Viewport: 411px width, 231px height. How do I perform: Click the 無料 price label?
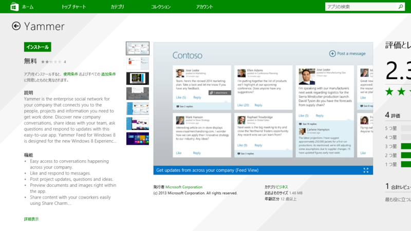tap(30, 61)
